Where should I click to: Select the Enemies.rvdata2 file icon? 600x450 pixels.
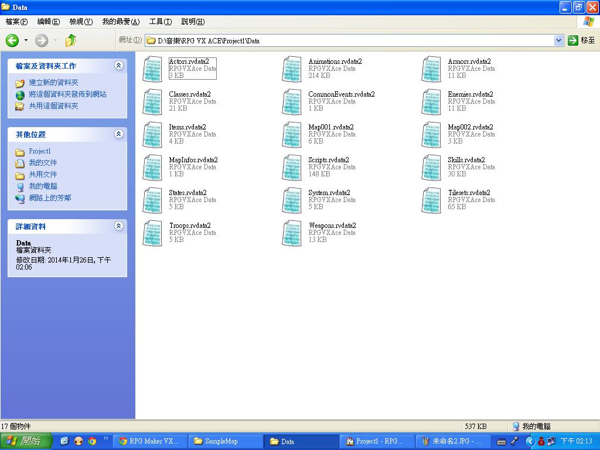coord(431,102)
